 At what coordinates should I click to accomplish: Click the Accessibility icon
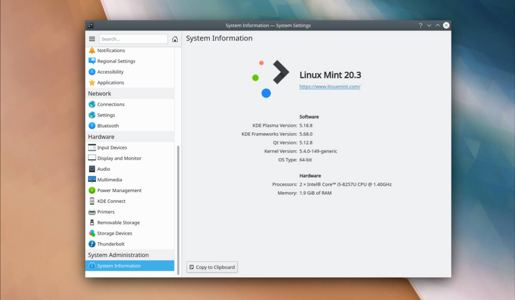(x=92, y=72)
